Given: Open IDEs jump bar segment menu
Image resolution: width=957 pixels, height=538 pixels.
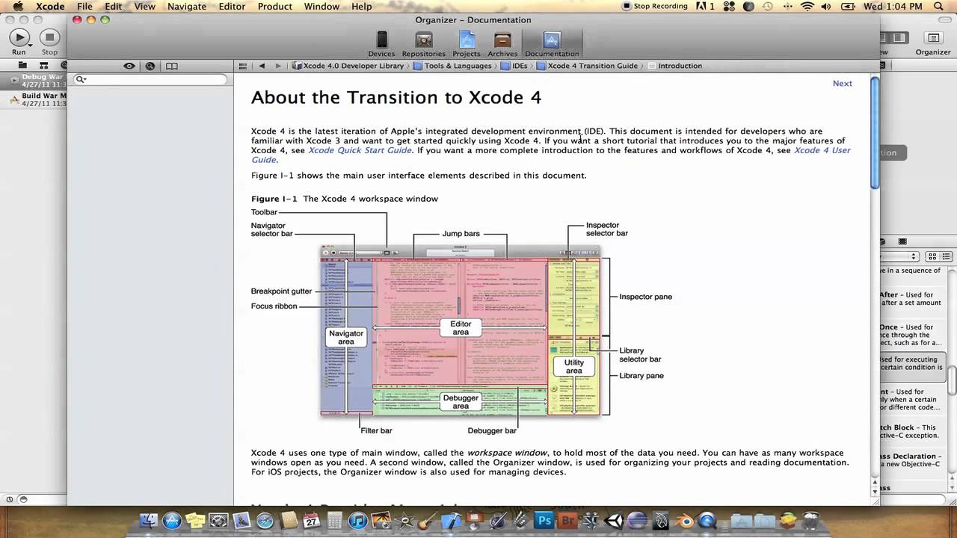Looking at the screenshot, I should point(514,66).
